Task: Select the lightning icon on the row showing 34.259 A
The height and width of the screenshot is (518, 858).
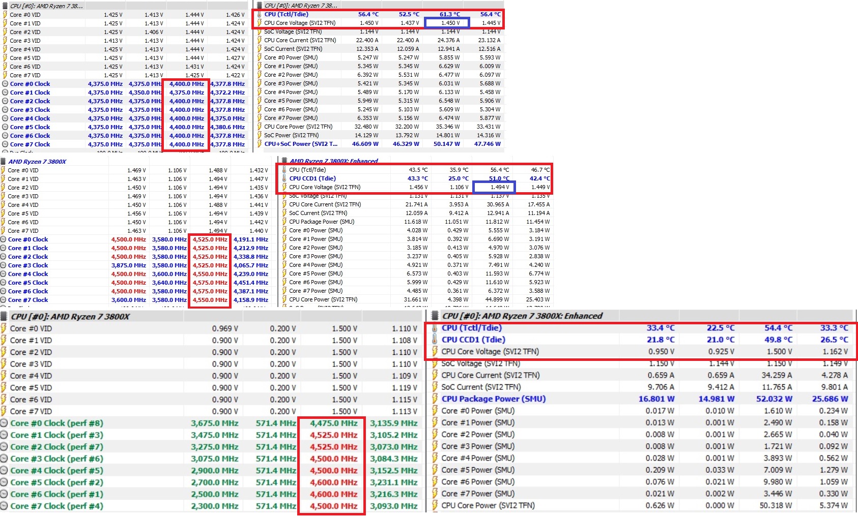Action: [x=435, y=375]
